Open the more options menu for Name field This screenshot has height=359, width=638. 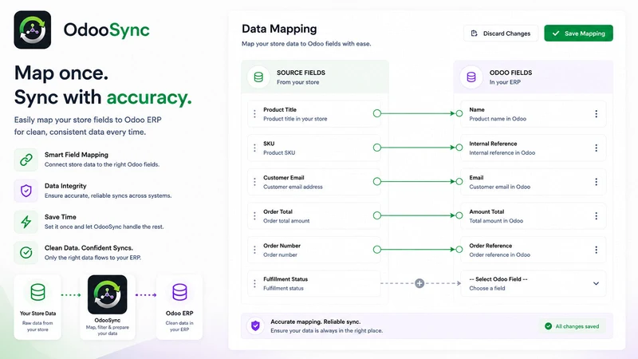click(596, 114)
